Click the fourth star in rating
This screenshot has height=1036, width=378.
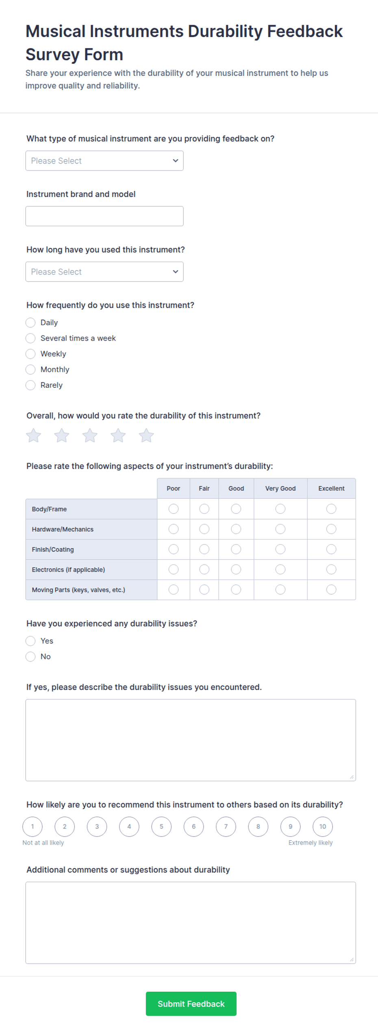tap(118, 435)
